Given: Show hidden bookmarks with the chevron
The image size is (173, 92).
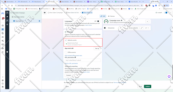Looking at the screenshot, I should [x=160, y=9].
